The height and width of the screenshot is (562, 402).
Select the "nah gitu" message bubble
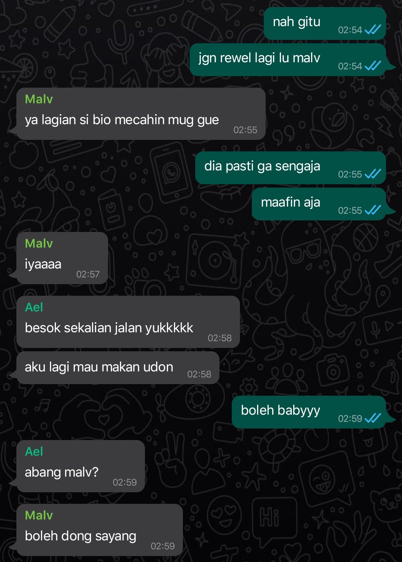[x=325, y=23]
